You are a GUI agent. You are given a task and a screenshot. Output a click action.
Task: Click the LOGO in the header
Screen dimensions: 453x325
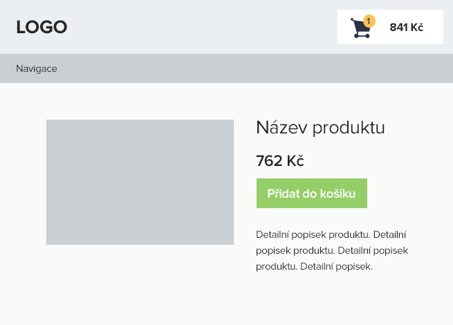click(41, 27)
